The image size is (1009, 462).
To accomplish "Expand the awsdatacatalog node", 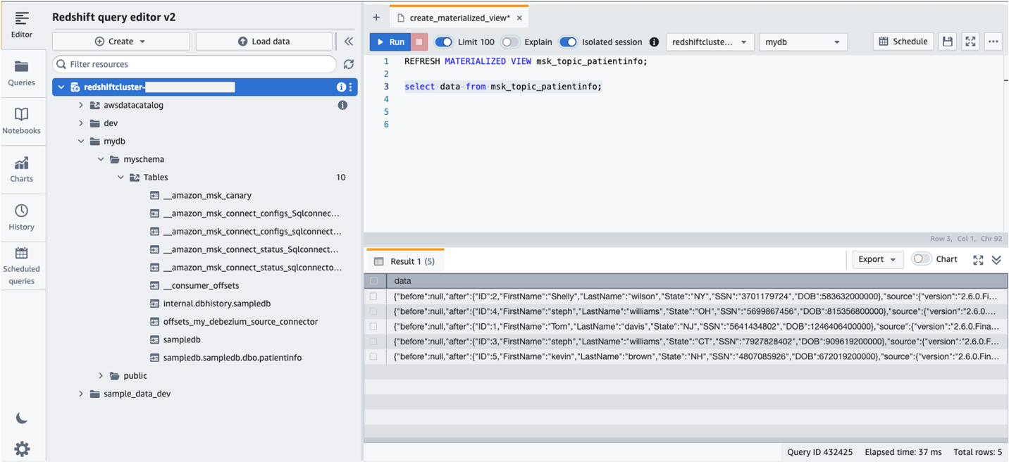I will point(81,105).
